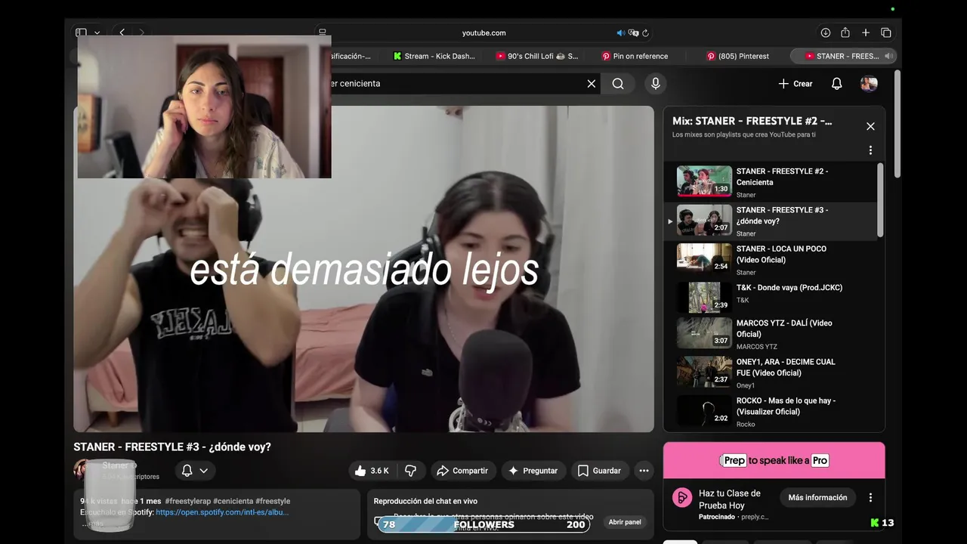Click the Haz tu Clase de Prueba Hoy text

[730, 499]
